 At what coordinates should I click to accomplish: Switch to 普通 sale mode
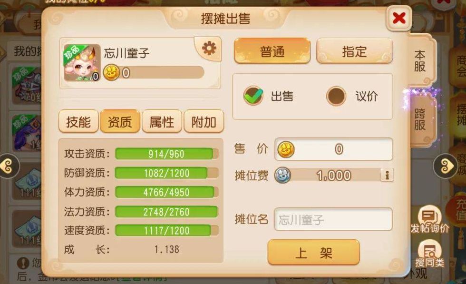pos(272,51)
